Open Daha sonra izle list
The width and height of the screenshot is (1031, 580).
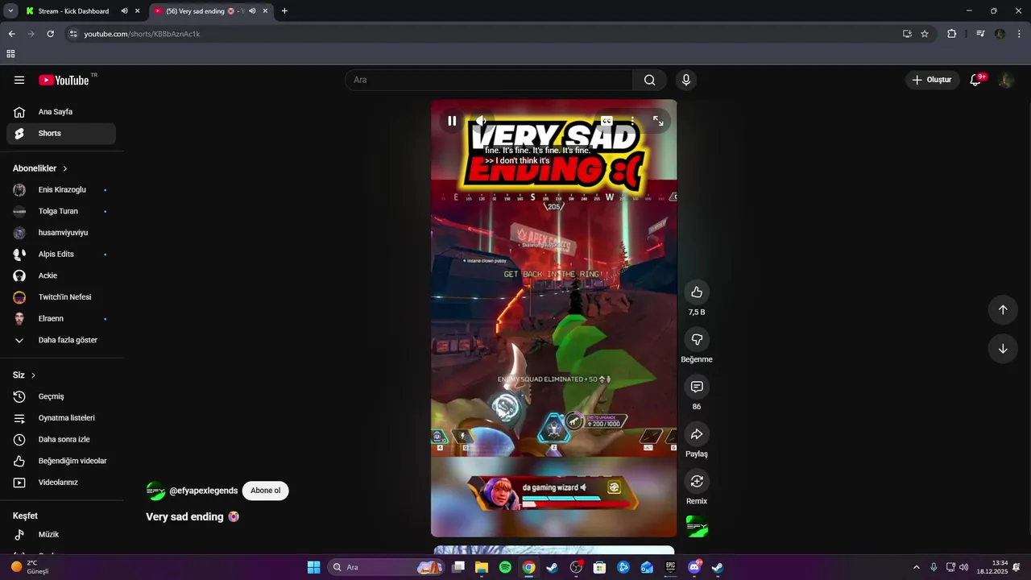[61, 439]
